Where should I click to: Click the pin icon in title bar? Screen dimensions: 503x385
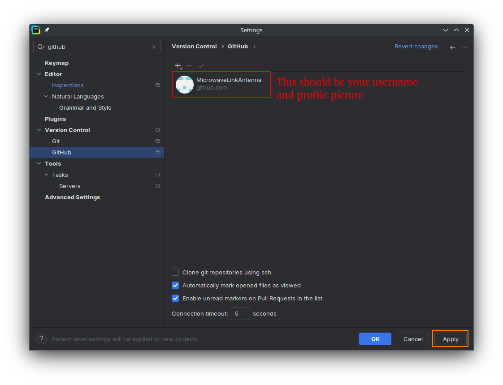47,30
